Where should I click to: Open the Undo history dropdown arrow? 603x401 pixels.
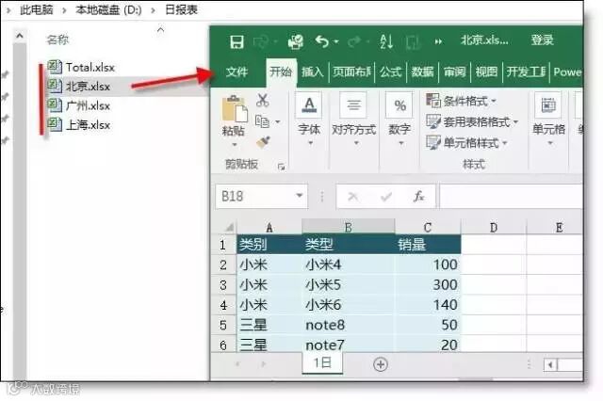click(336, 41)
